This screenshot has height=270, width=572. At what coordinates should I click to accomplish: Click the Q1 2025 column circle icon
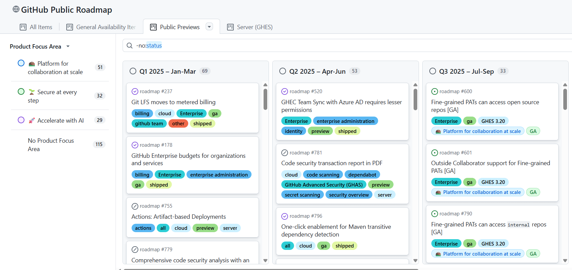(x=133, y=71)
